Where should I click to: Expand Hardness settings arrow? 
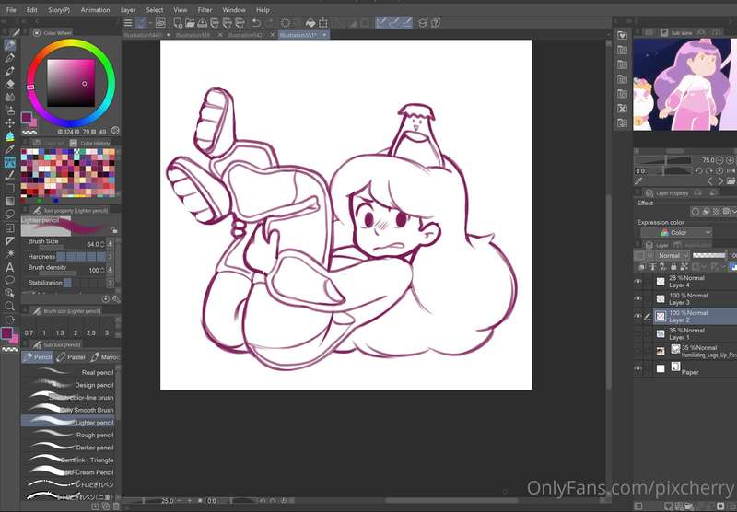pos(110,257)
